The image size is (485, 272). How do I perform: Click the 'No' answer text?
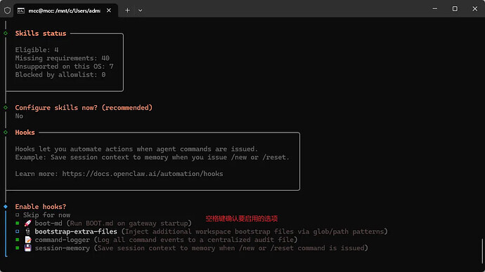tap(19, 116)
